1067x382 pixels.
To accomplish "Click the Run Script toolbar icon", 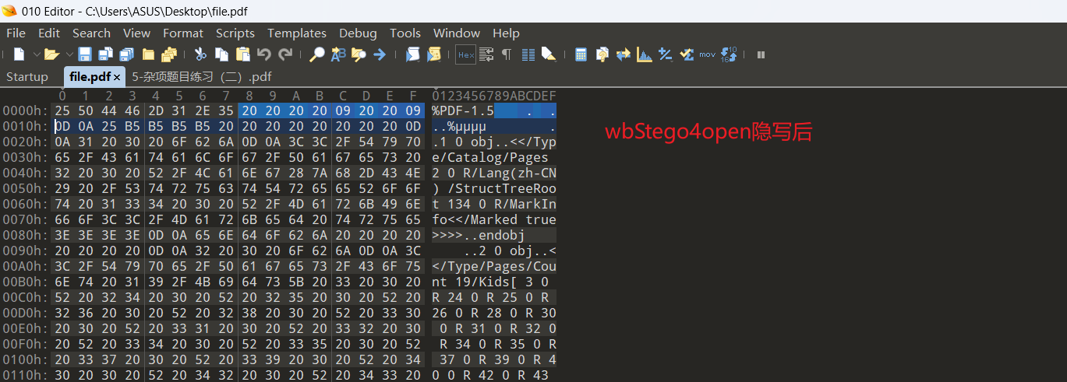I will click(x=412, y=54).
